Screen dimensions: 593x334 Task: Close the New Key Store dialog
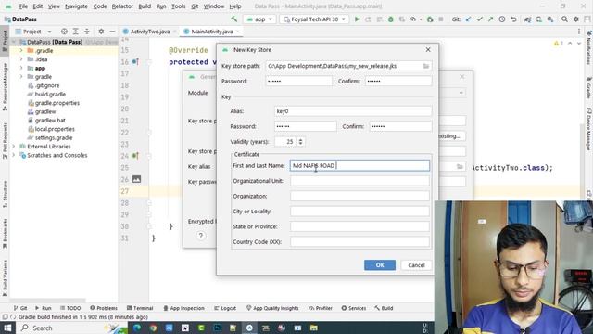pos(428,49)
